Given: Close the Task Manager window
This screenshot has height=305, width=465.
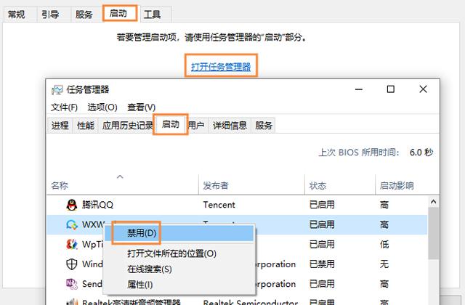Looking at the screenshot, I should tap(423, 89).
